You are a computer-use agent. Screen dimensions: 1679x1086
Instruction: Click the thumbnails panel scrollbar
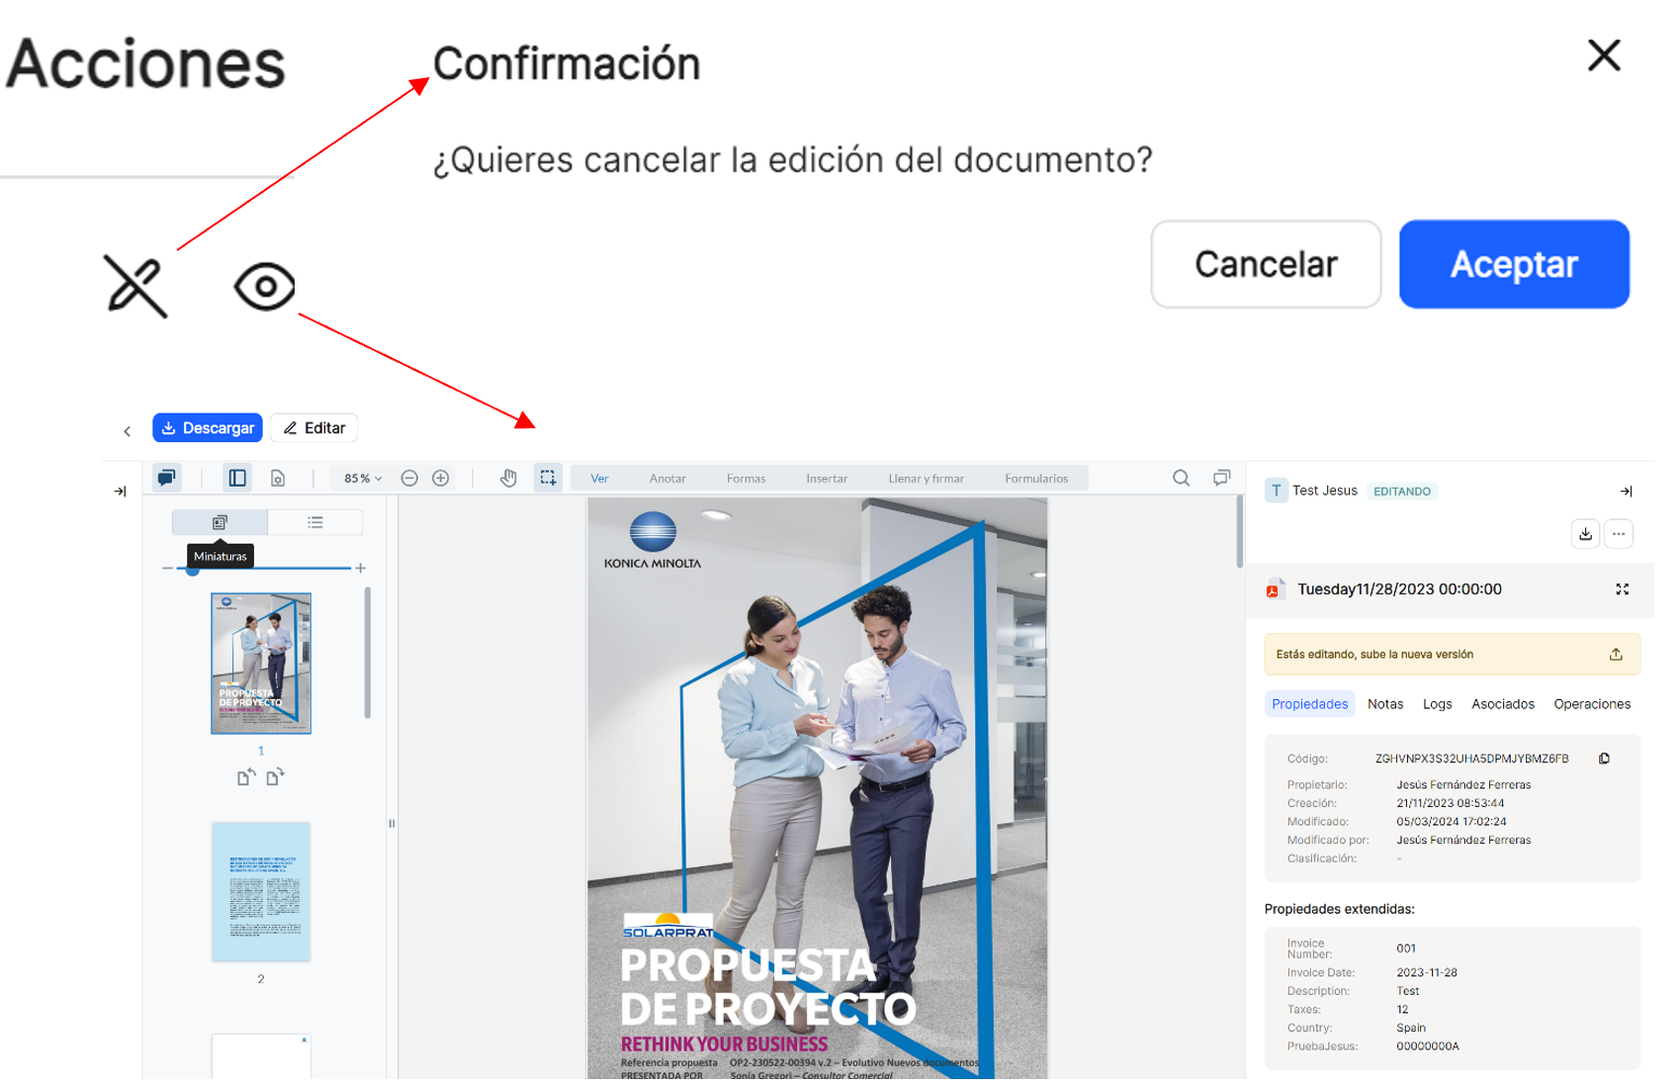pos(368,653)
